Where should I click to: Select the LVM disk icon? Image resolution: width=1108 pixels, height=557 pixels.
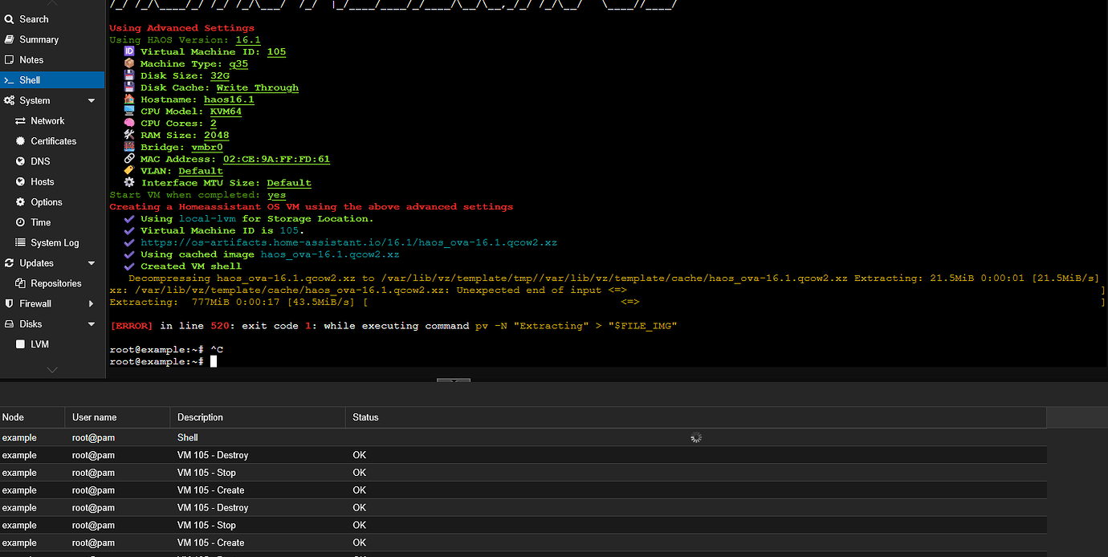(19, 344)
